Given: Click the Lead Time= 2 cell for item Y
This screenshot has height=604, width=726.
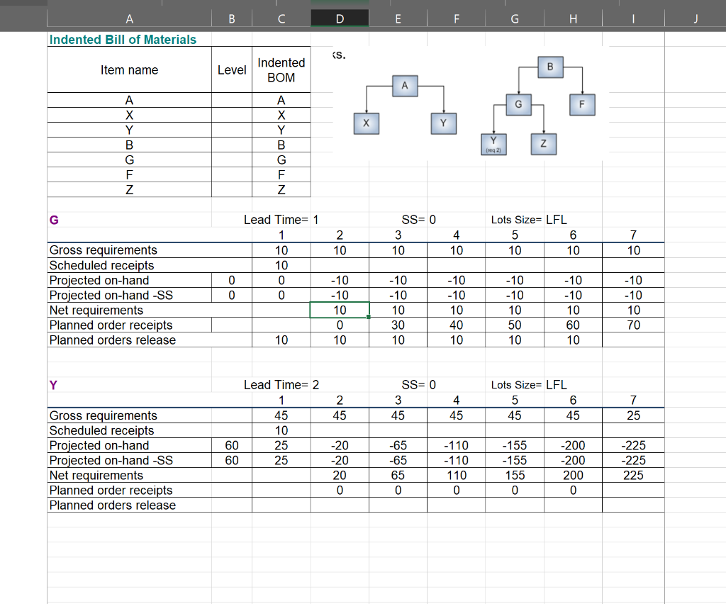Looking at the screenshot, I should [x=280, y=385].
